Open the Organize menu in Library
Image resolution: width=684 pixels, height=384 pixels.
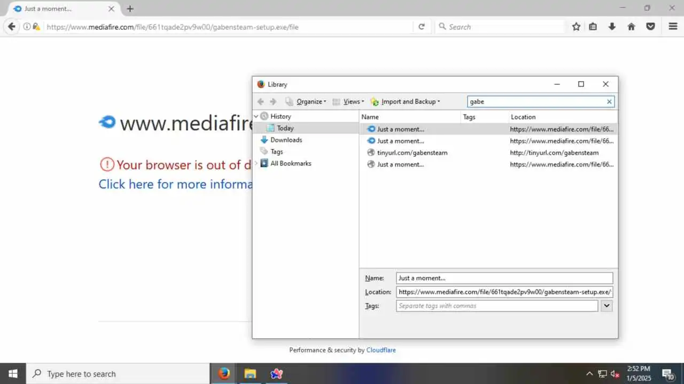pos(306,101)
